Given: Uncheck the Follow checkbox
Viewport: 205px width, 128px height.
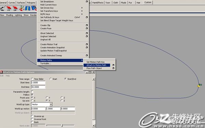Looking at the screenshot, I should (x=32, y=95).
